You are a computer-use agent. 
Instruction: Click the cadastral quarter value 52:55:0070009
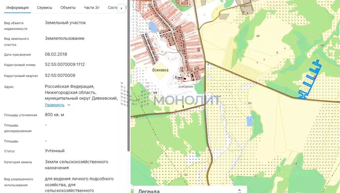click(x=60, y=76)
